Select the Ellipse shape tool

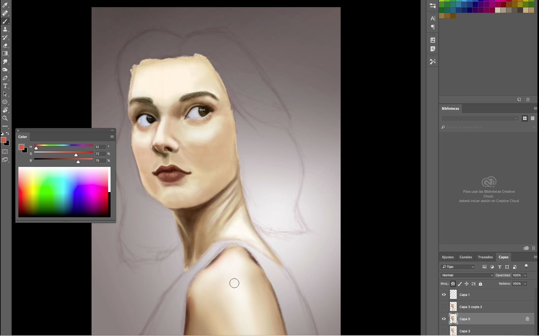coord(5,102)
